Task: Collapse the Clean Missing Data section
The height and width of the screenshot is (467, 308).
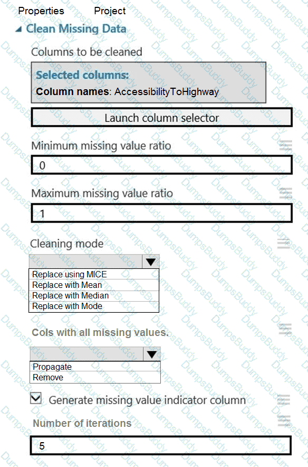Action: [19, 29]
